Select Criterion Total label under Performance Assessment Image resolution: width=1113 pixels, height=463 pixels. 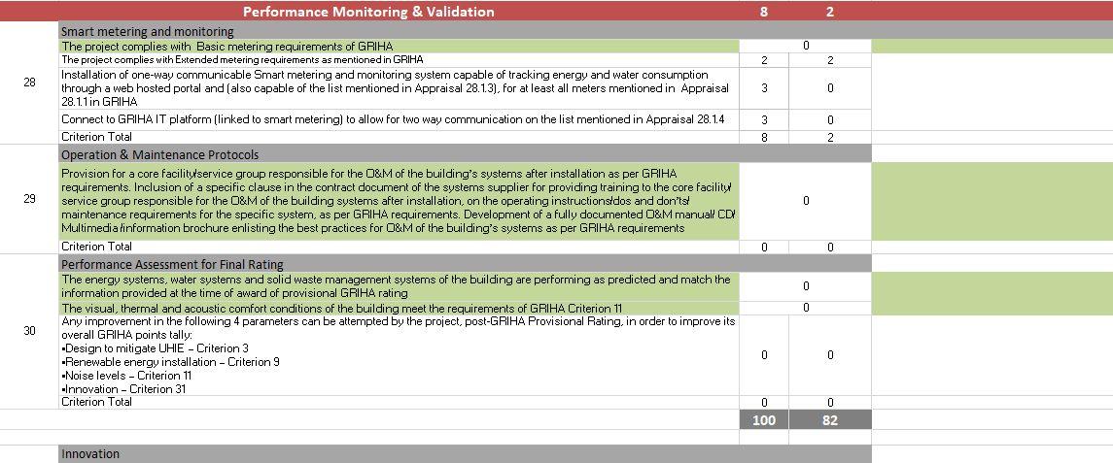(96, 402)
